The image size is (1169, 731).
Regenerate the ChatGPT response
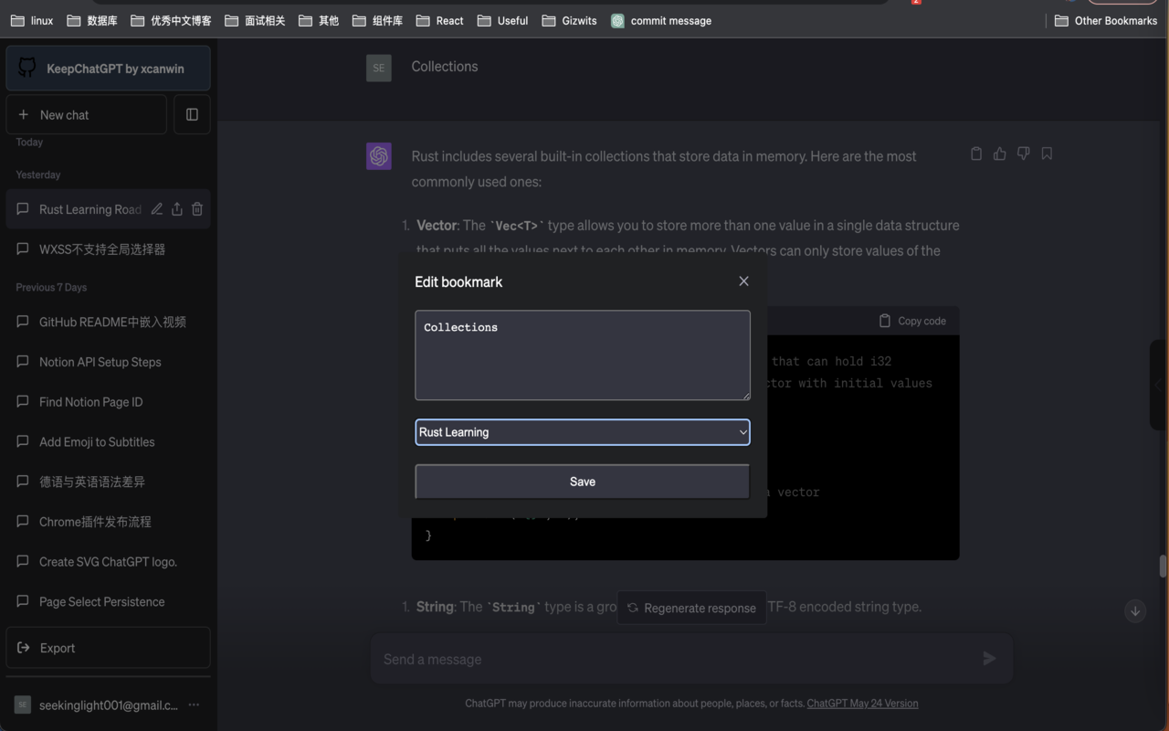click(691, 607)
